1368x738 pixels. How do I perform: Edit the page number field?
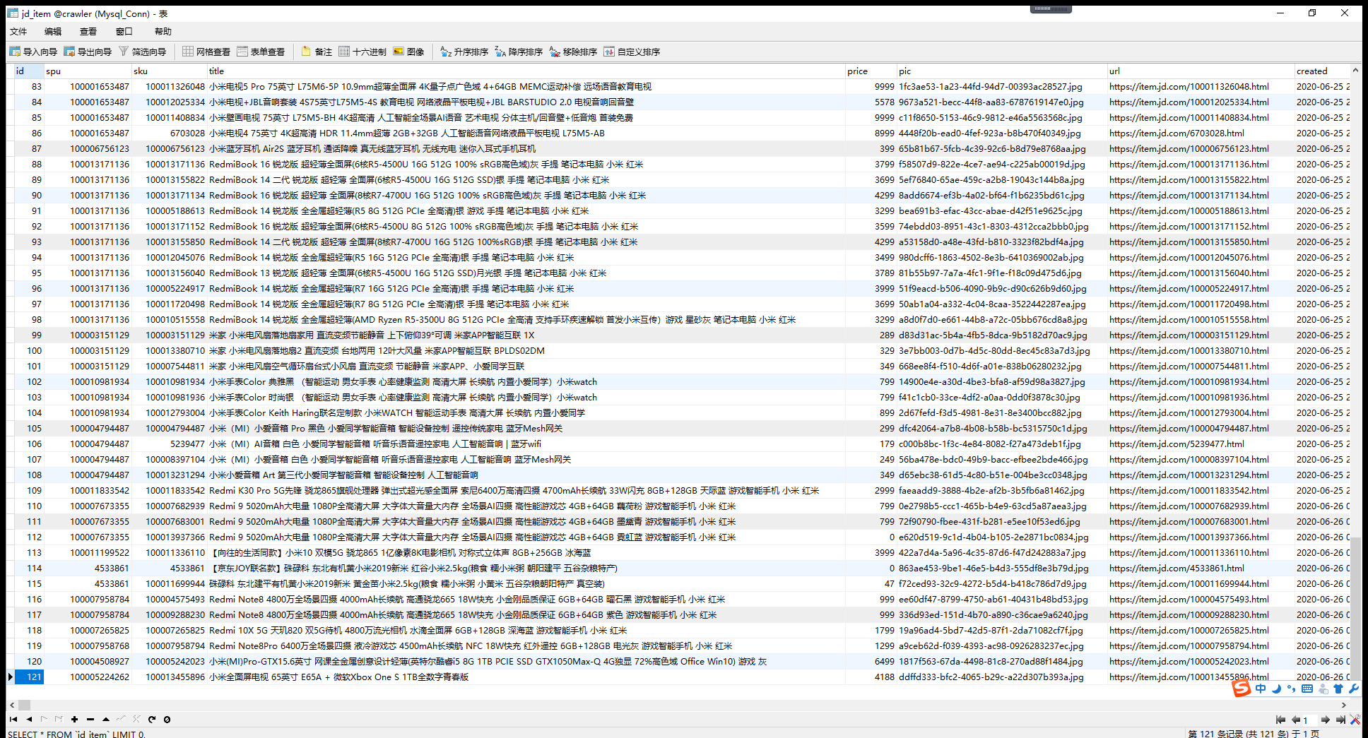(1310, 720)
